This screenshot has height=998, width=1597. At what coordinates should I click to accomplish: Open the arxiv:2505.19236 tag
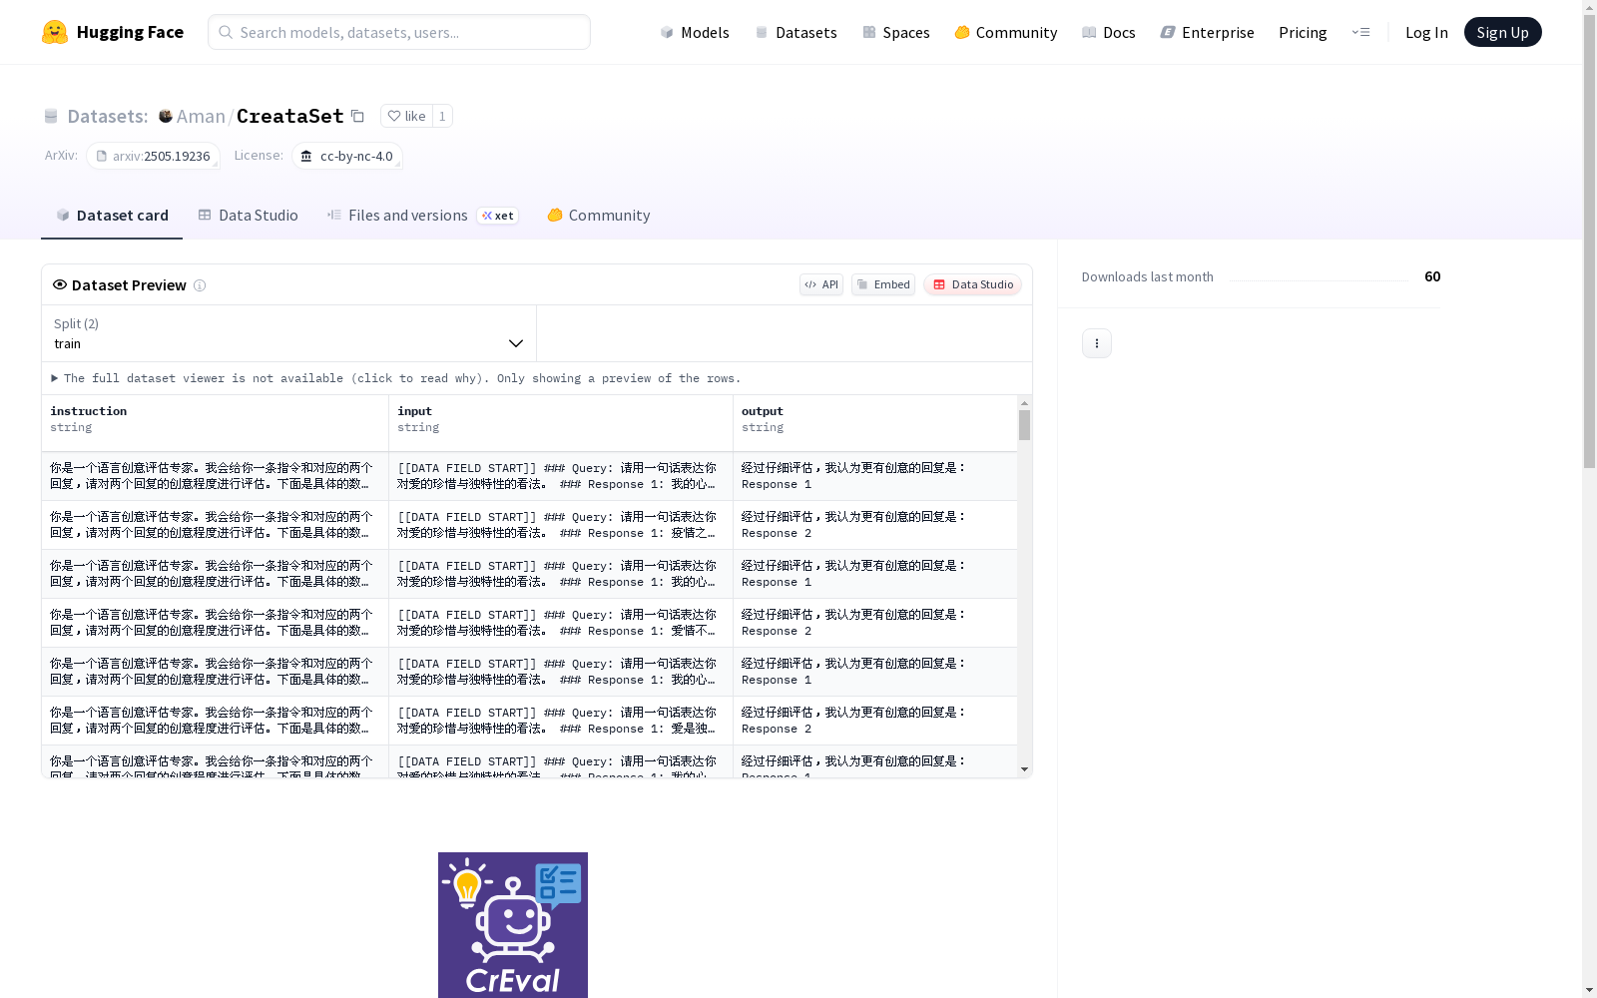(153, 156)
